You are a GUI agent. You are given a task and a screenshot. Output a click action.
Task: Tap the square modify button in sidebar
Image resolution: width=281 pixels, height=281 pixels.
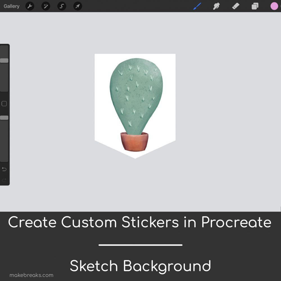(x=4, y=104)
